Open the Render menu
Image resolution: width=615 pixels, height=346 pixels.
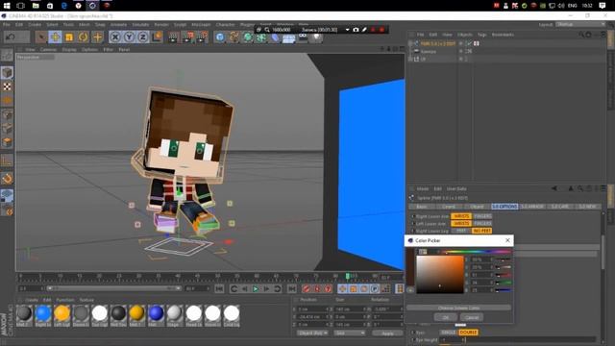pyautogui.click(x=161, y=25)
